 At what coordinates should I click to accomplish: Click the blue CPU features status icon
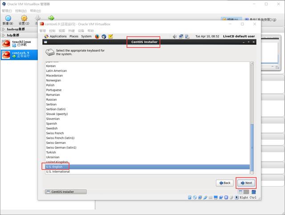point(226,197)
